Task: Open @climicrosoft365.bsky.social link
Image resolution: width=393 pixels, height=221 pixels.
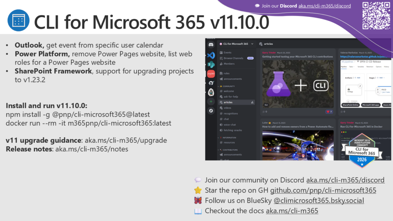Action: (319, 200)
